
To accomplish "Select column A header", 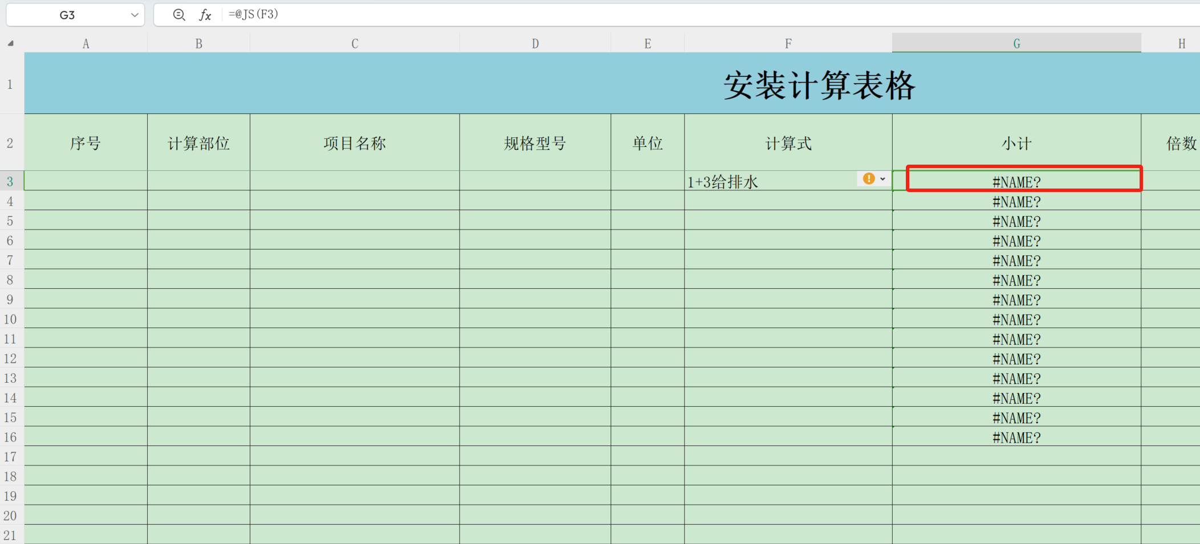I will 86,43.
